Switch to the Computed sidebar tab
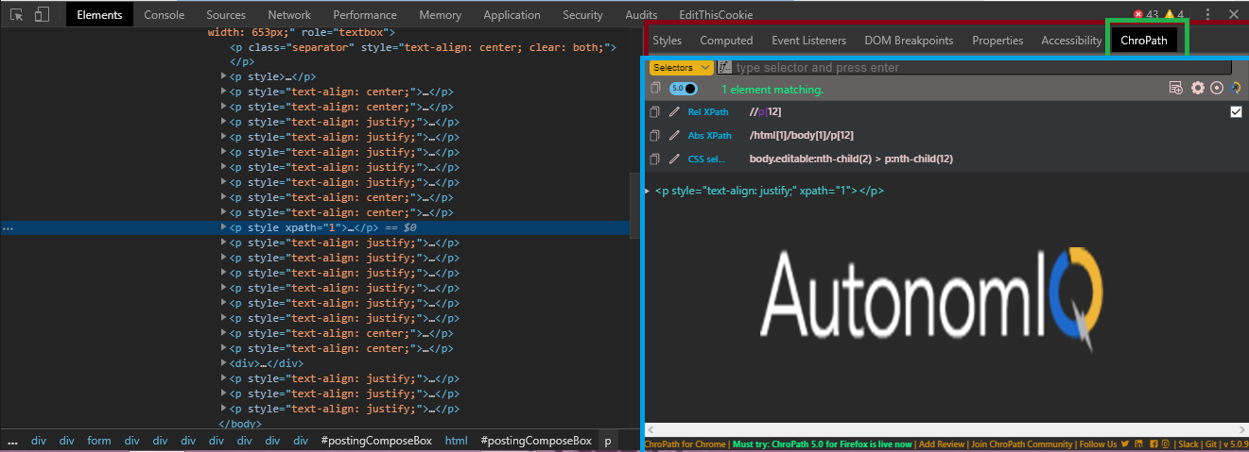This screenshot has width=1249, height=452. point(726,41)
